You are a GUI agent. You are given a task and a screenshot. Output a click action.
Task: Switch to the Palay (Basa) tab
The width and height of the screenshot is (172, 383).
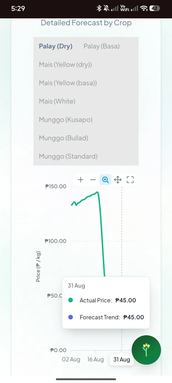(x=101, y=46)
